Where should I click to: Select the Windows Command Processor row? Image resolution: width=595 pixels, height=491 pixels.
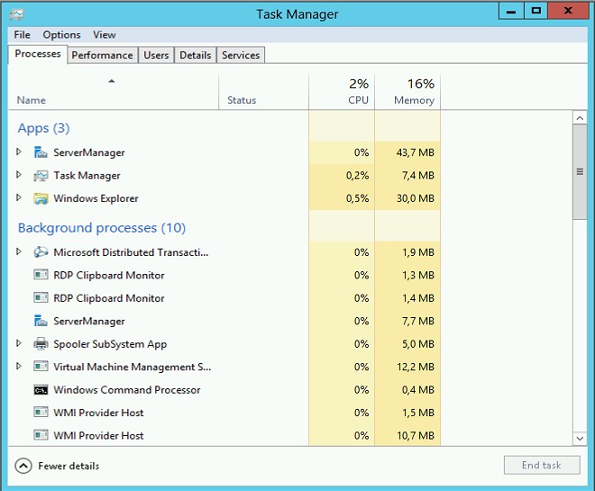coord(224,390)
